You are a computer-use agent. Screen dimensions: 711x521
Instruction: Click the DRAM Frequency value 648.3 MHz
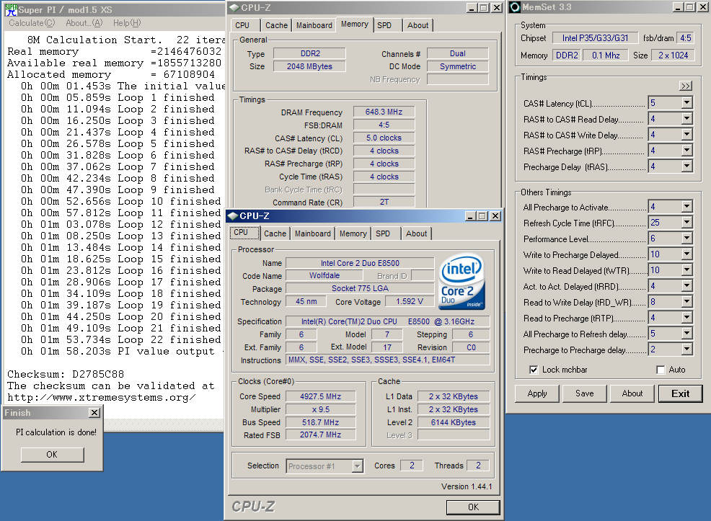click(x=384, y=112)
